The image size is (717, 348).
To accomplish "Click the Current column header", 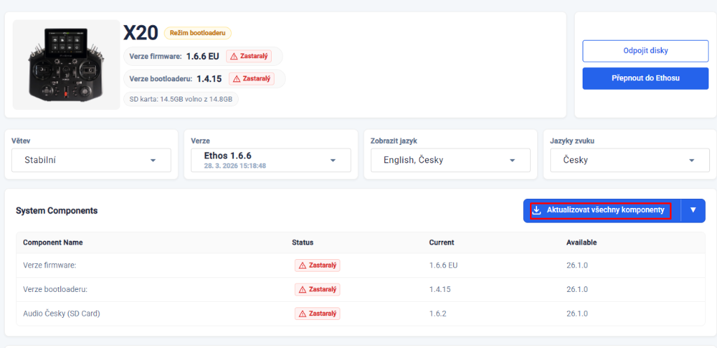I will 442,242.
